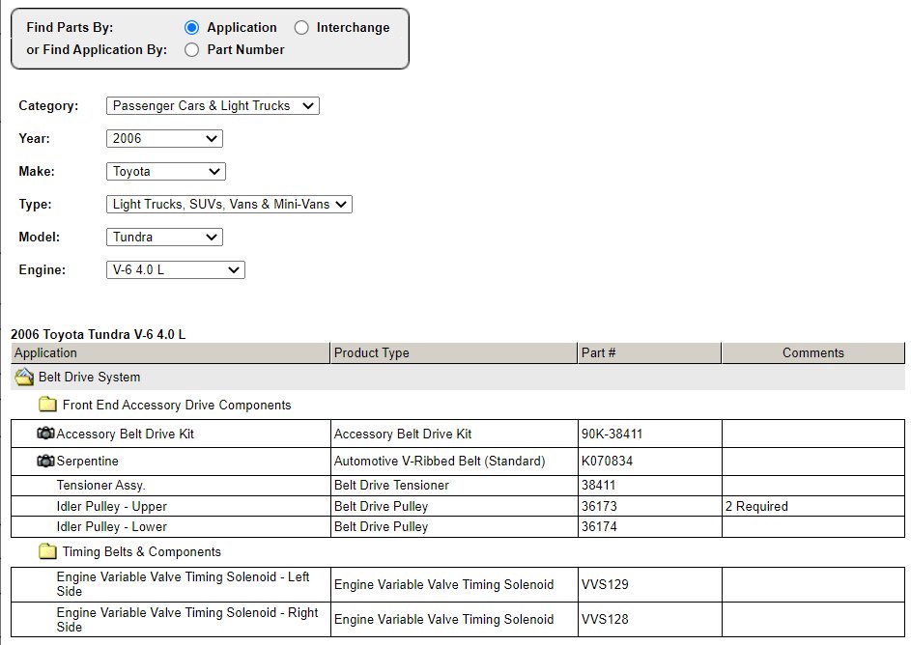Click part number 36173
Viewport: 911px width, 645px height.
(599, 506)
